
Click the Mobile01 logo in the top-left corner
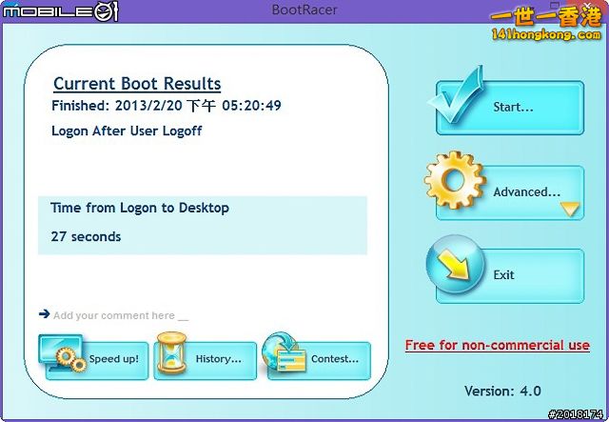59,11
